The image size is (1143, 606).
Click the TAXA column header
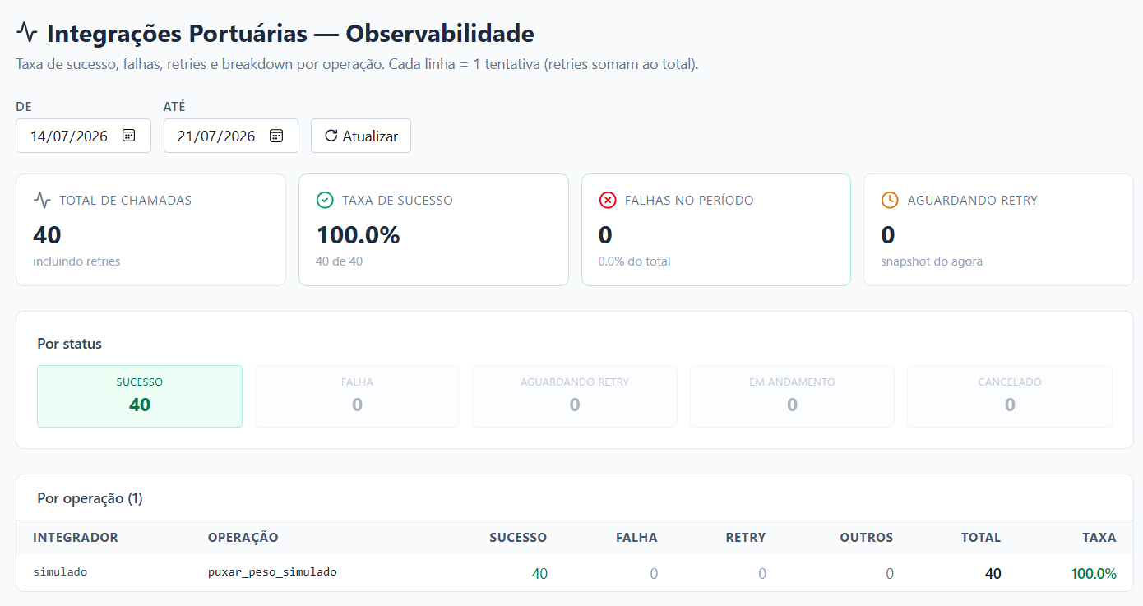click(x=1099, y=537)
